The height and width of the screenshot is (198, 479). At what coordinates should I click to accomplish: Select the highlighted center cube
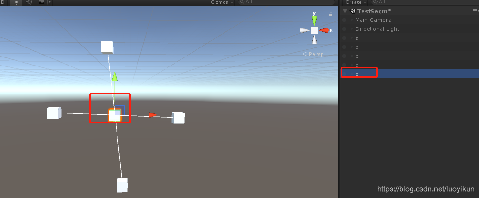[115, 116]
